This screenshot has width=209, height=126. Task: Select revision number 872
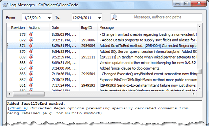pos(22,40)
